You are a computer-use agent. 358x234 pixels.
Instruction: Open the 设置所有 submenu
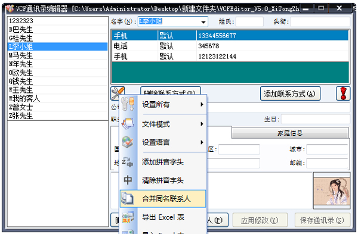[163, 104]
